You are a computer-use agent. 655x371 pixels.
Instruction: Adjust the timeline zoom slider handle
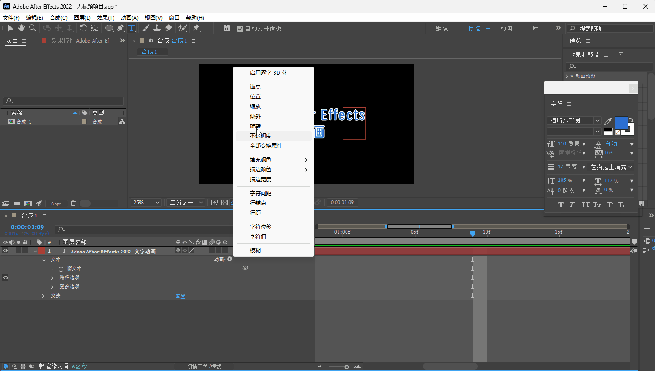point(347,367)
